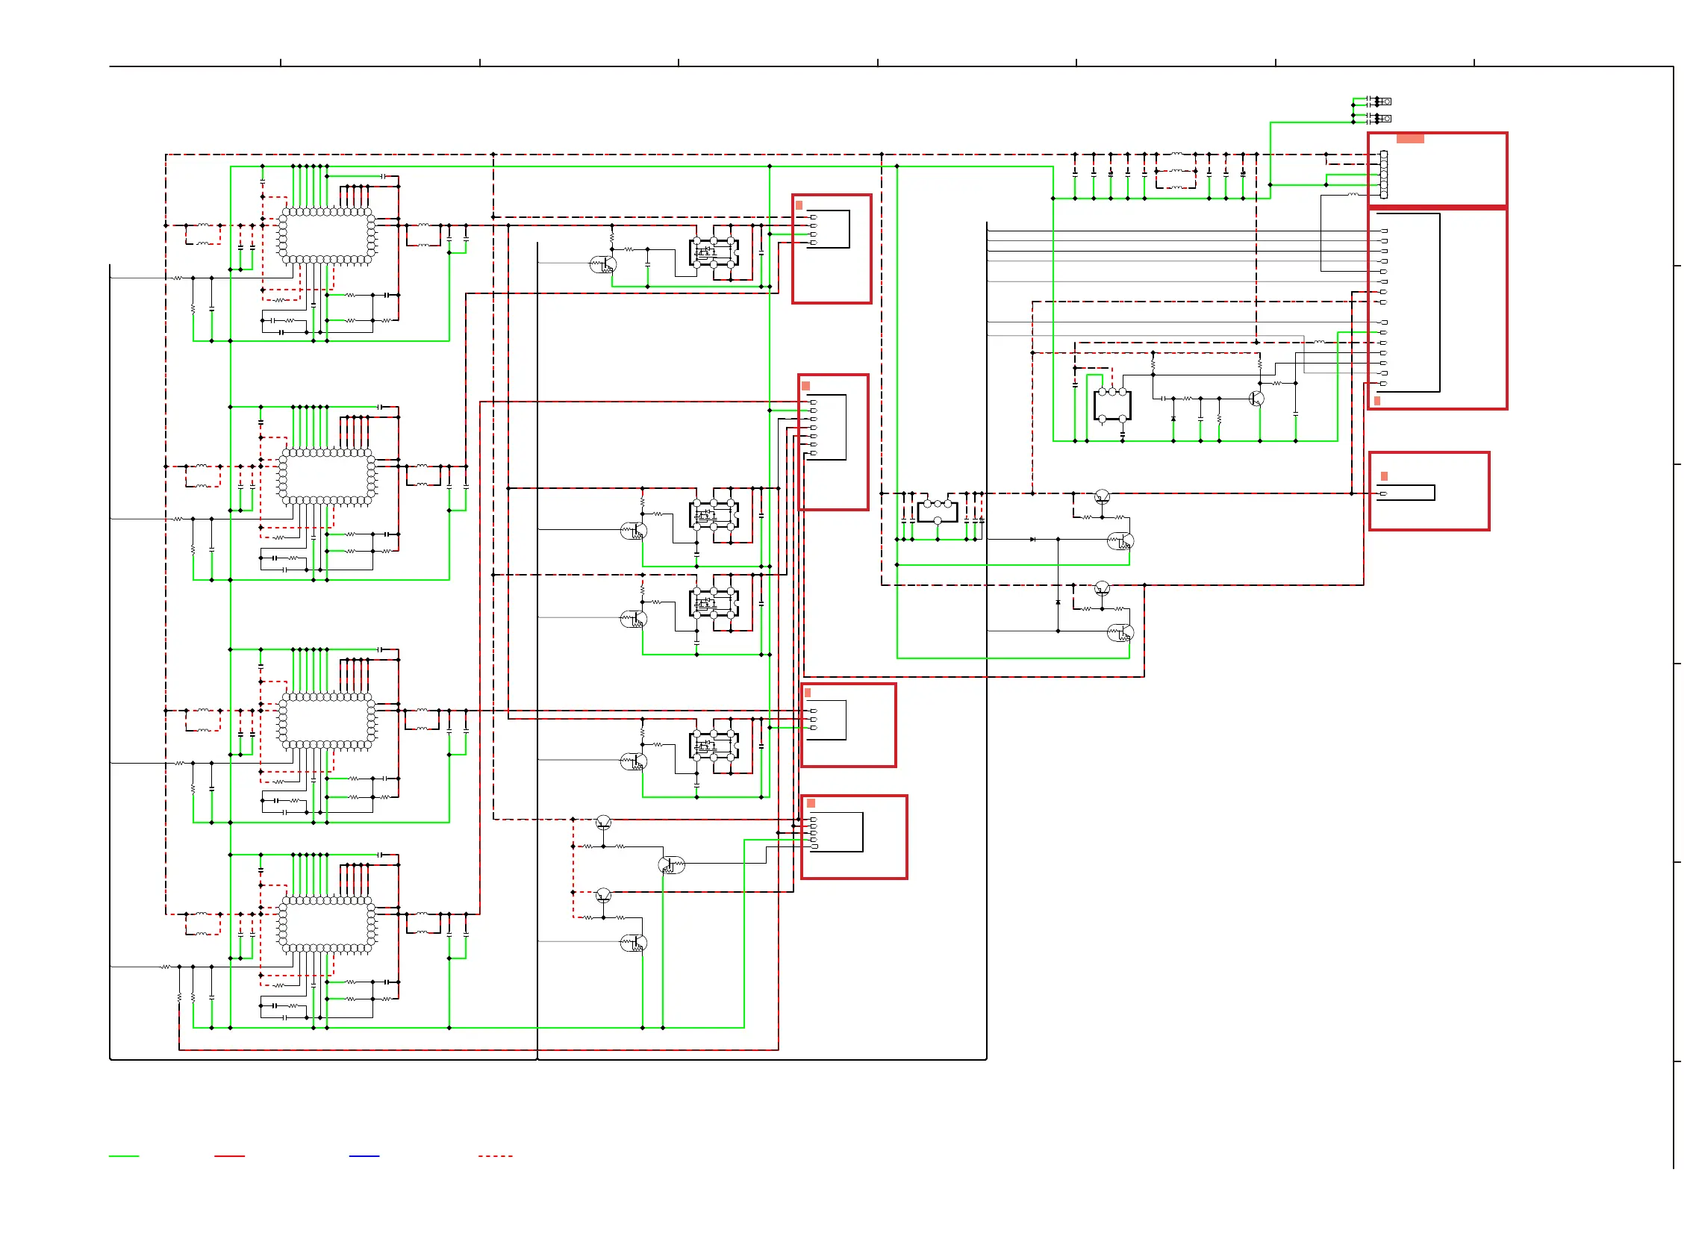The image size is (1693, 1257).
Task: Click the lower small jack symbol at the top right
Action: point(1386,119)
